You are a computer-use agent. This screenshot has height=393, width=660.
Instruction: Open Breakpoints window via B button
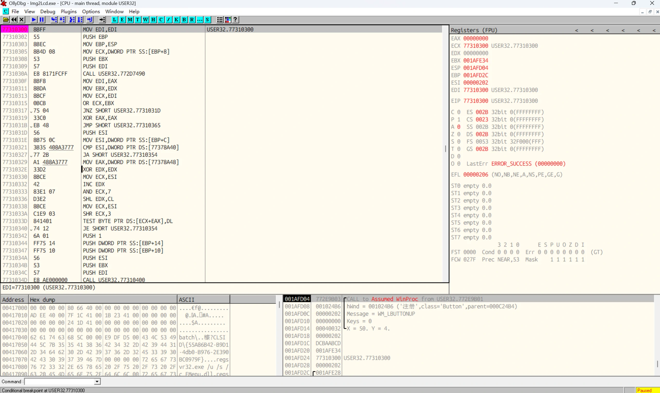pyautogui.click(x=184, y=20)
